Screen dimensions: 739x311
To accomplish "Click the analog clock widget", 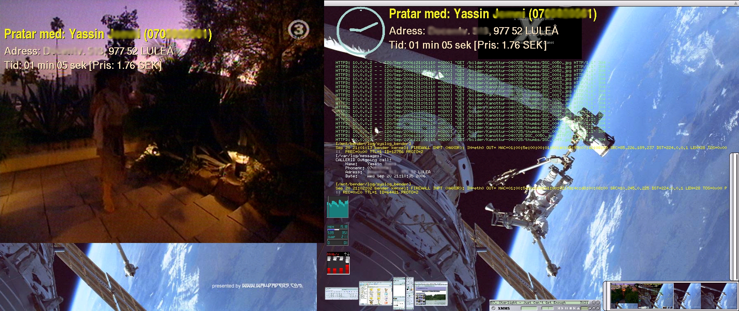I will click(360, 31).
